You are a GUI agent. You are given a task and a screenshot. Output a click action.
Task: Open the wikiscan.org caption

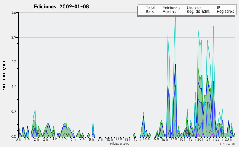[x=119, y=143]
